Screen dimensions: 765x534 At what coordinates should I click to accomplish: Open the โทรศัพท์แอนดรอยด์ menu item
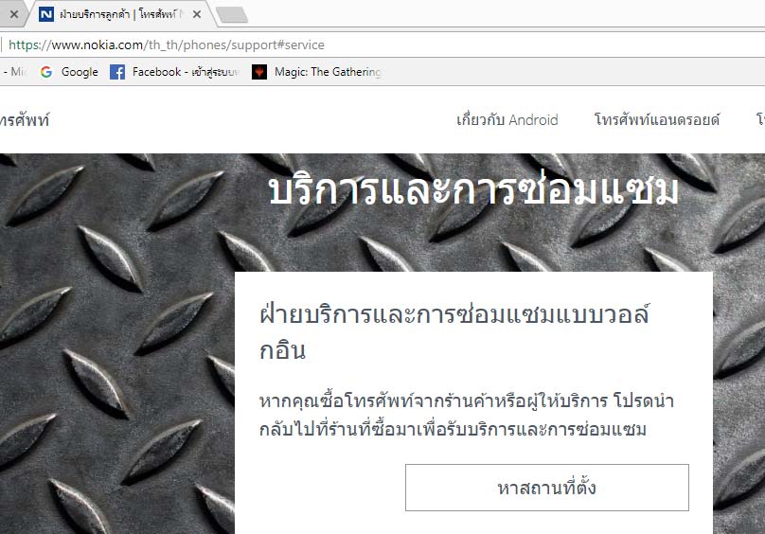[657, 119]
